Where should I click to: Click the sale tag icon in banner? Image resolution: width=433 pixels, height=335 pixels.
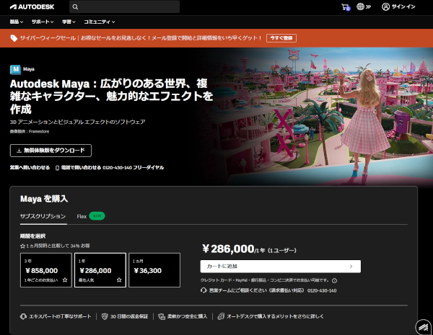pyautogui.click(x=14, y=38)
